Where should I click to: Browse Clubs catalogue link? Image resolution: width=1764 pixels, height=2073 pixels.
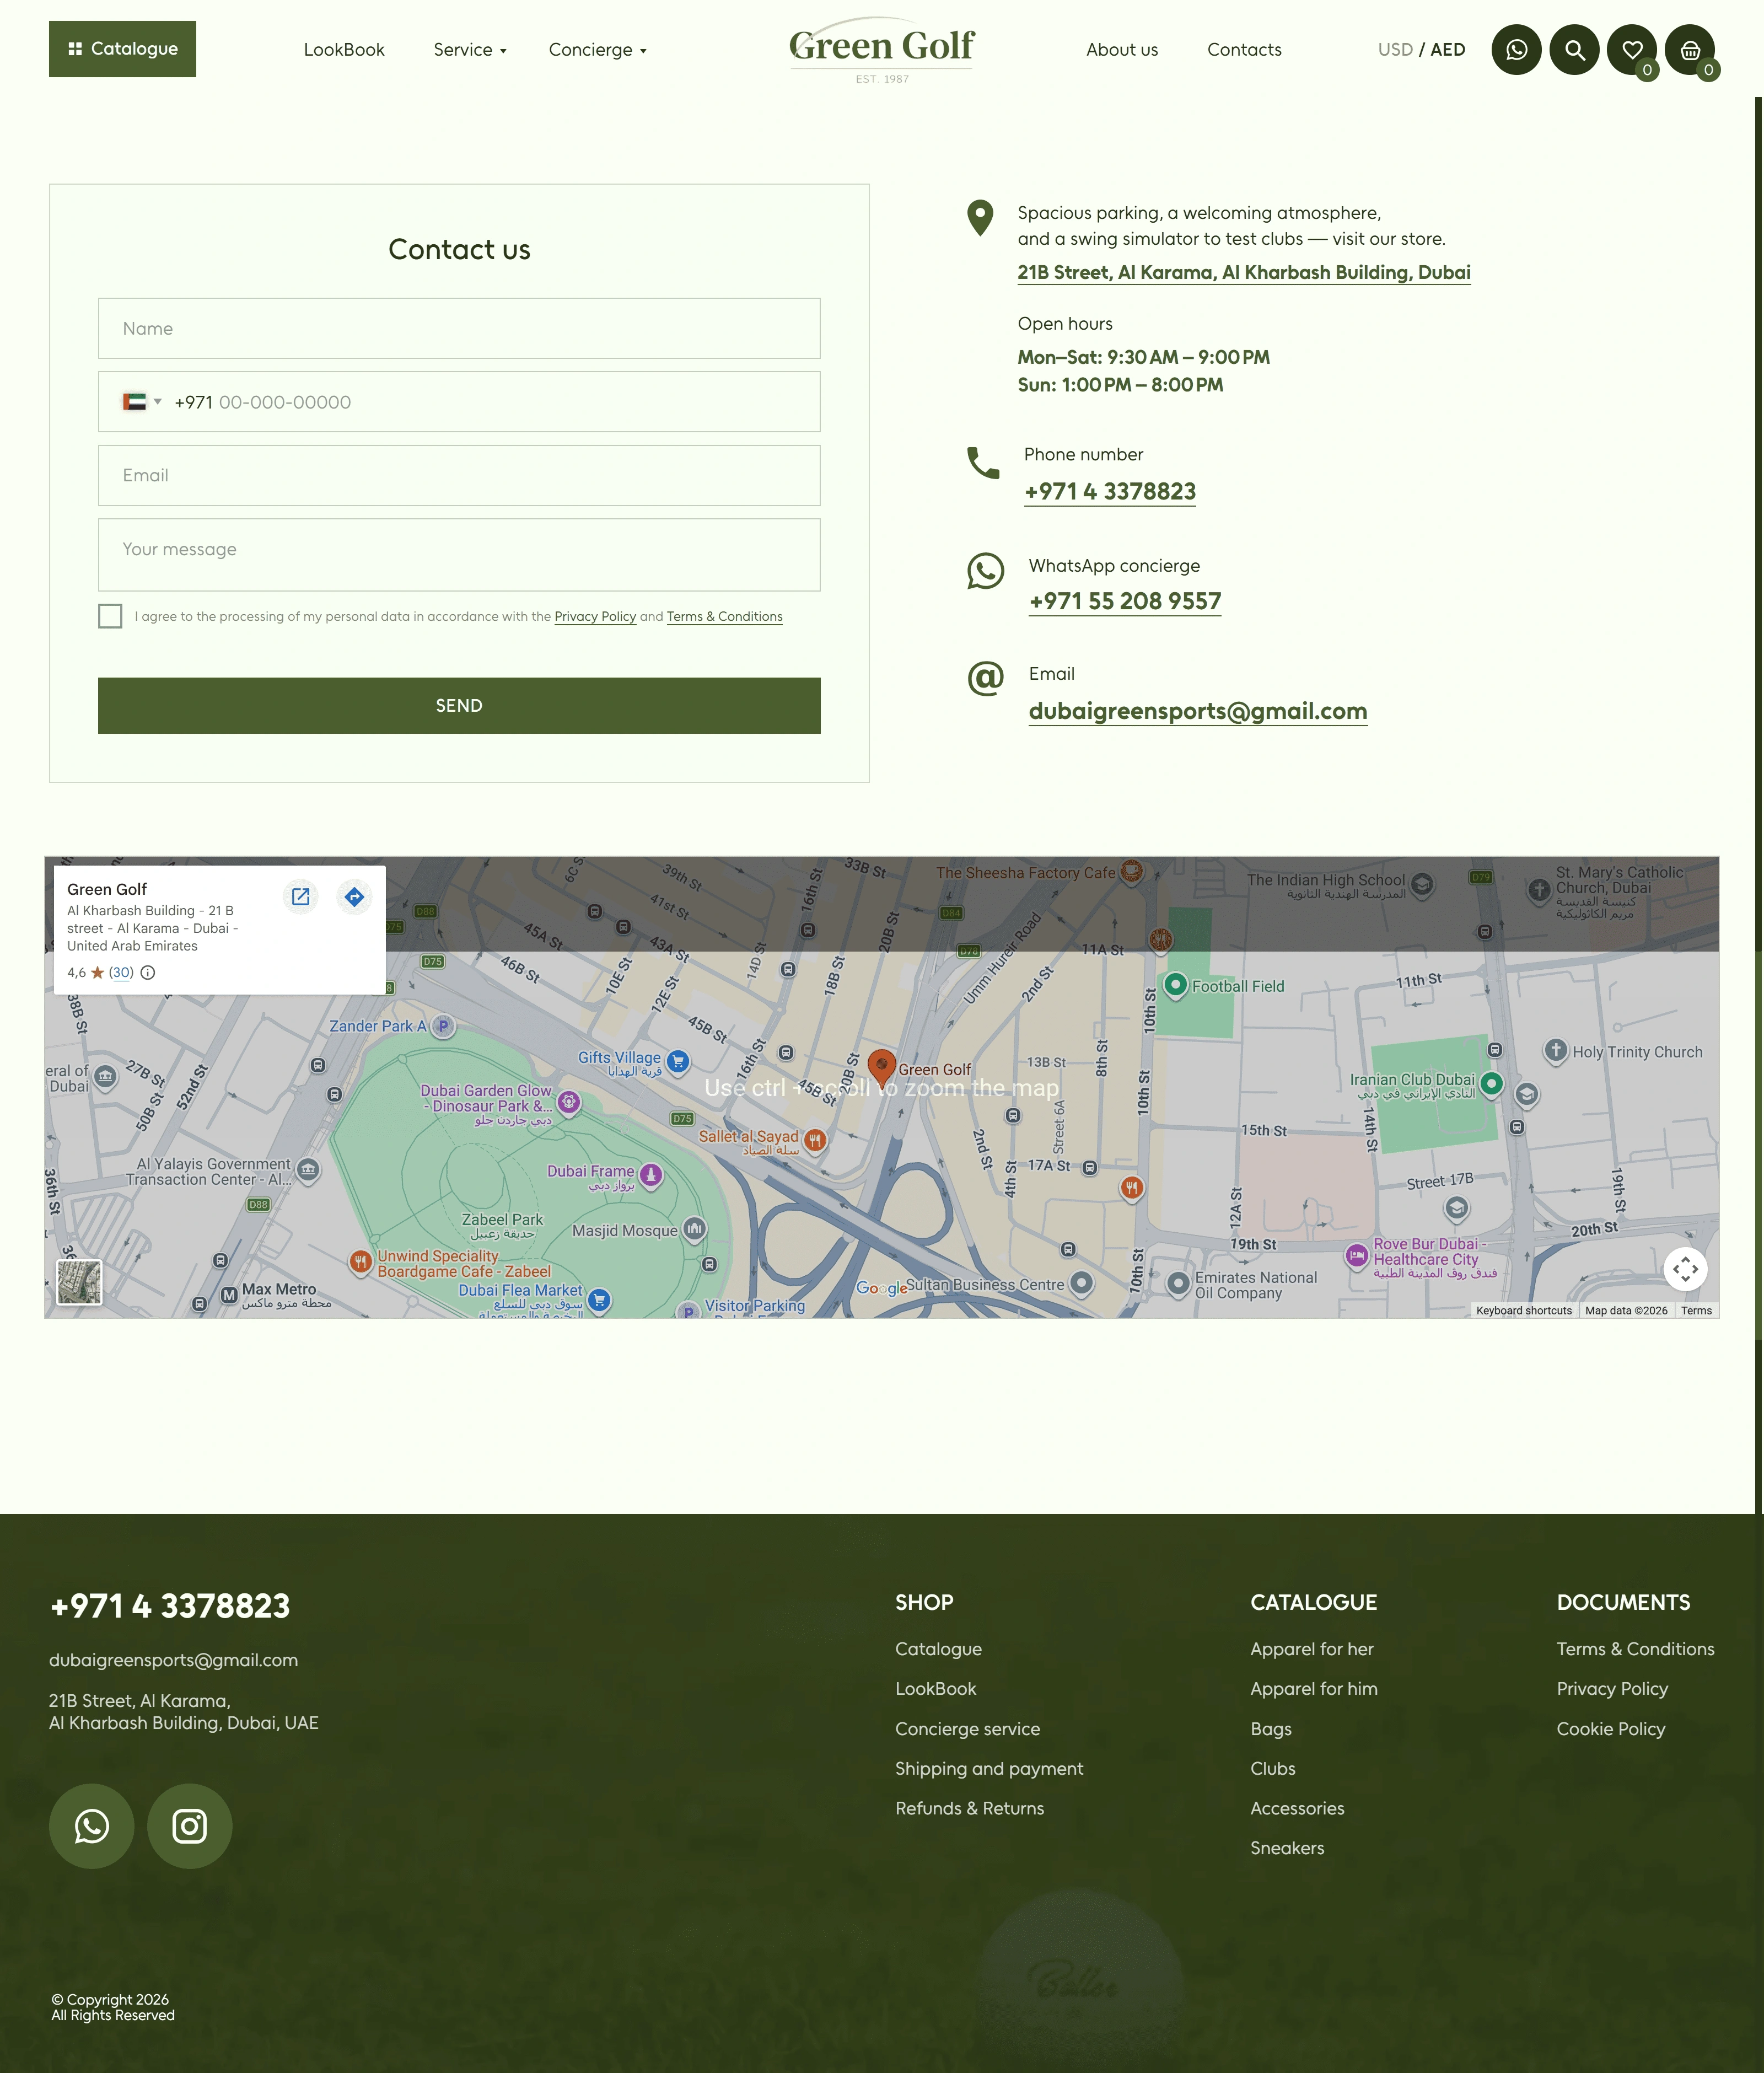tap(1272, 1769)
